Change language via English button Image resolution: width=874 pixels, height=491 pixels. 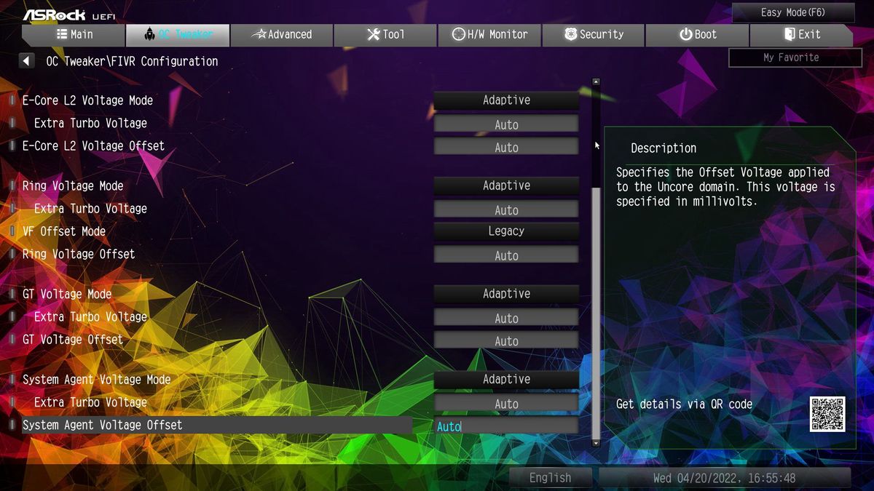[550, 478]
